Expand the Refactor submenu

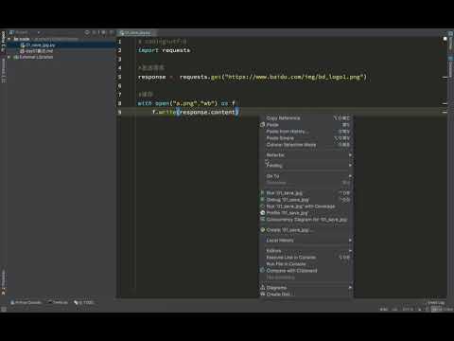click(x=306, y=155)
